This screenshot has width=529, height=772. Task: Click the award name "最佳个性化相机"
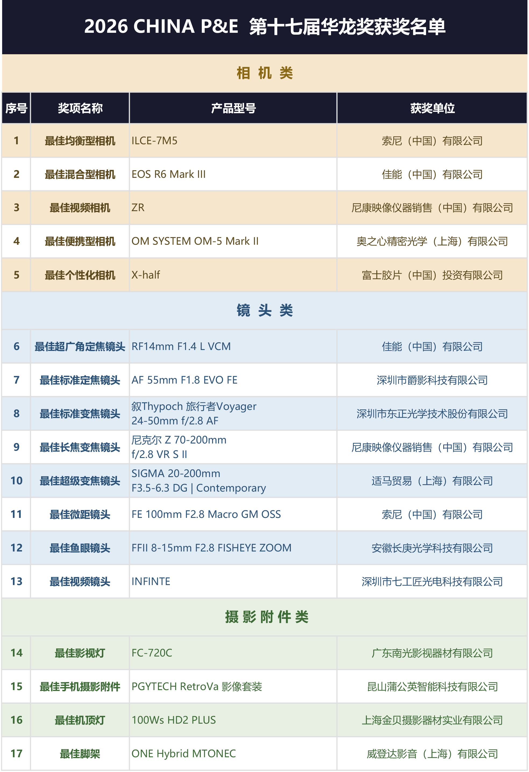tap(80, 275)
